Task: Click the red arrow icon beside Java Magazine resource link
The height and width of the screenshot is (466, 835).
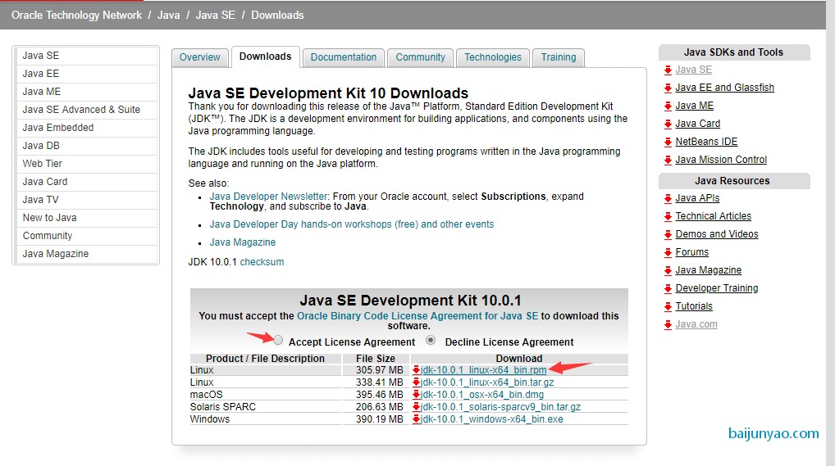Action: 668,271
